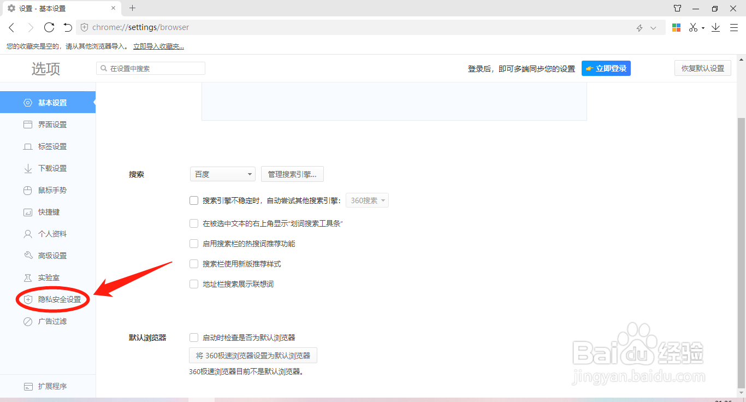This screenshot has width=746, height=402.
Task: Click the skin shirt icon in title bar
Action: click(x=677, y=8)
